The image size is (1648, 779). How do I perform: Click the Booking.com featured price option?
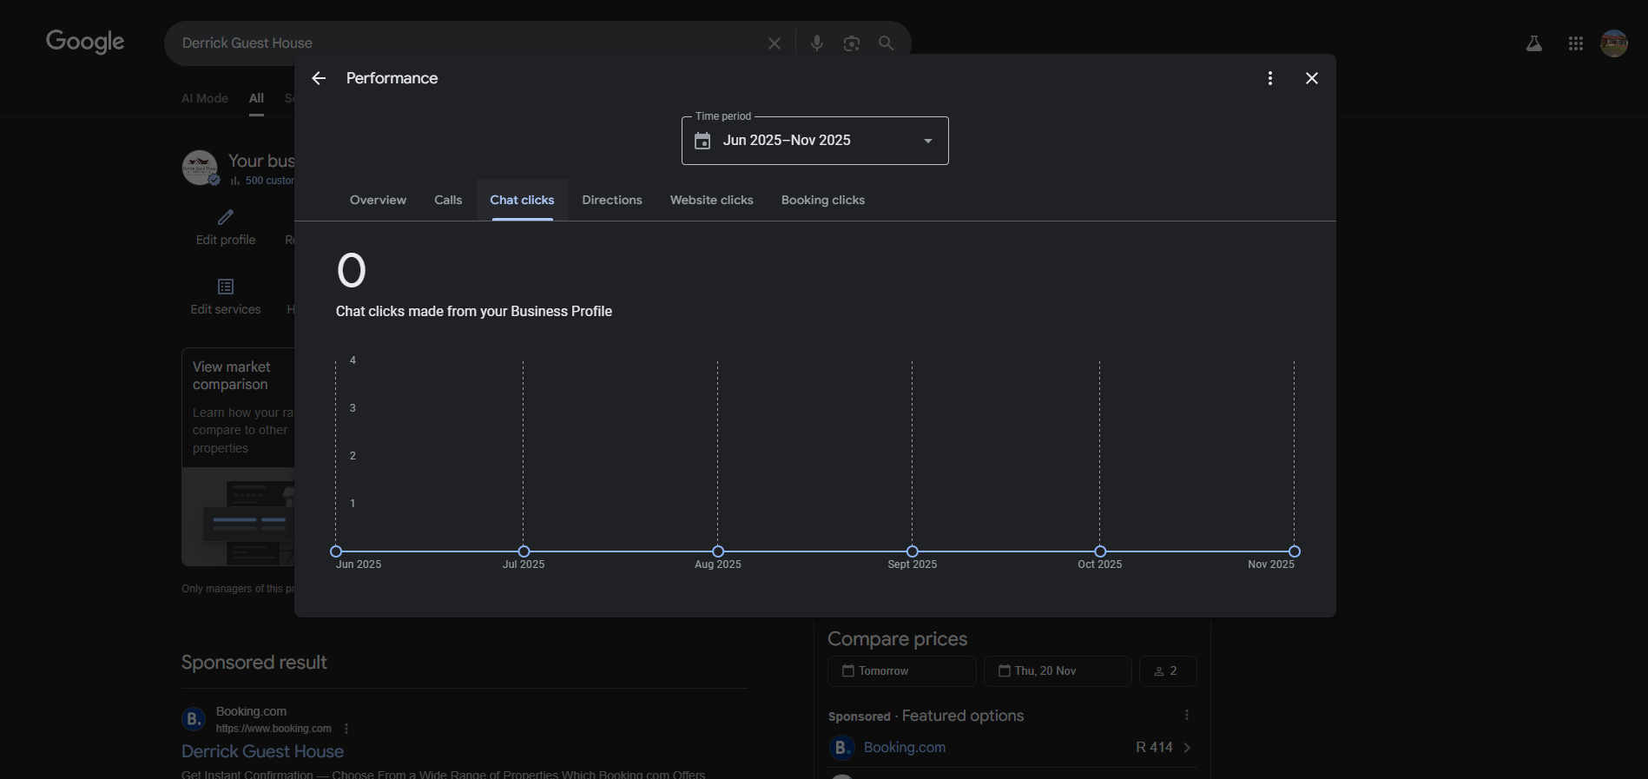pos(1012,748)
